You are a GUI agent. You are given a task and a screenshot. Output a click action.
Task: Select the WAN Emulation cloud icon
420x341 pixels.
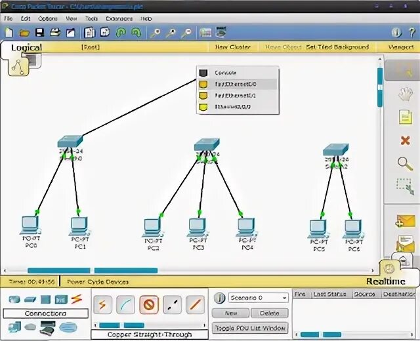[x=30, y=327]
